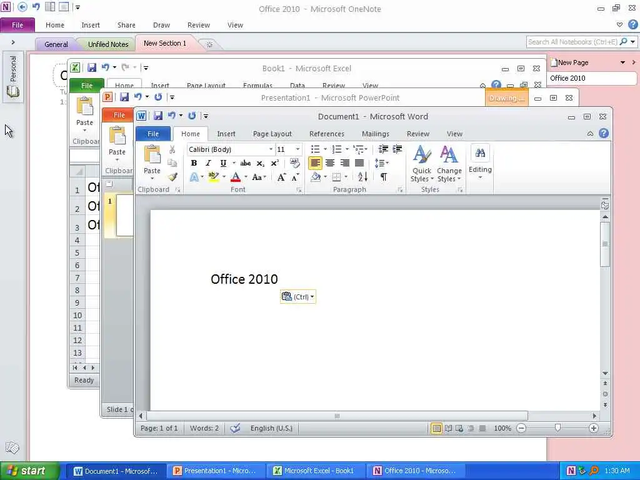The image size is (640, 480).
Task: Click Text Effects icon in Word
Action: point(194,177)
